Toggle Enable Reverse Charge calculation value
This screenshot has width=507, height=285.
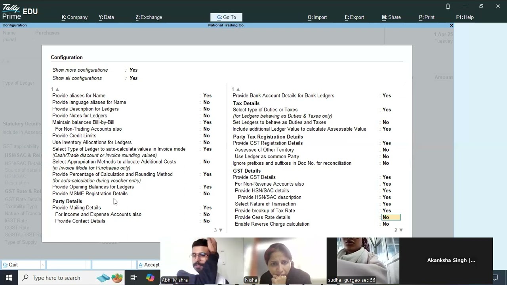(386, 224)
